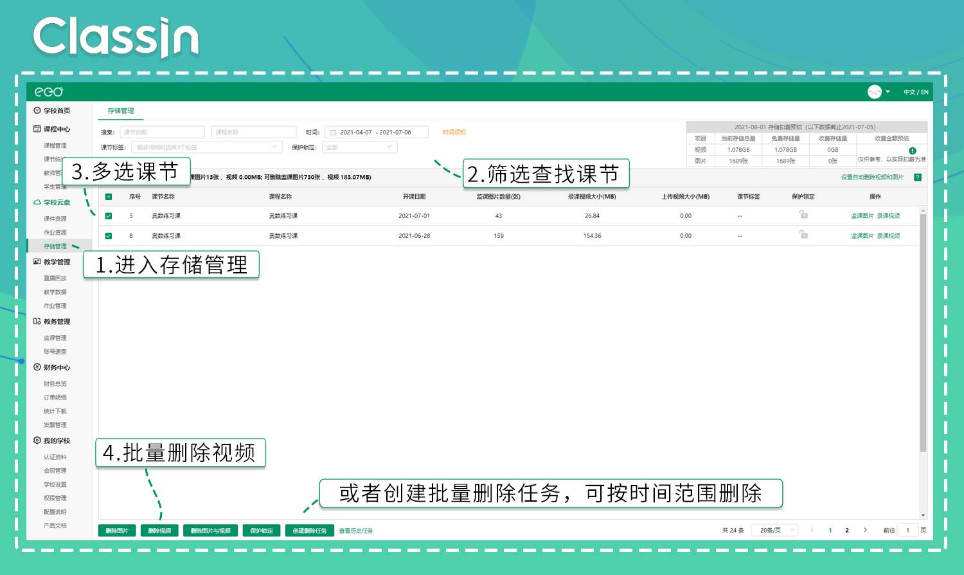Screen dimensions: 964x575
Task: Open the 20条/页 page size dropdown
Action: pos(775,530)
